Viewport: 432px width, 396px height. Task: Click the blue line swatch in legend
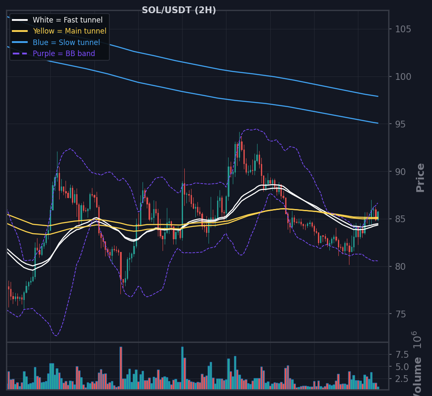click(x=20, y=42)
